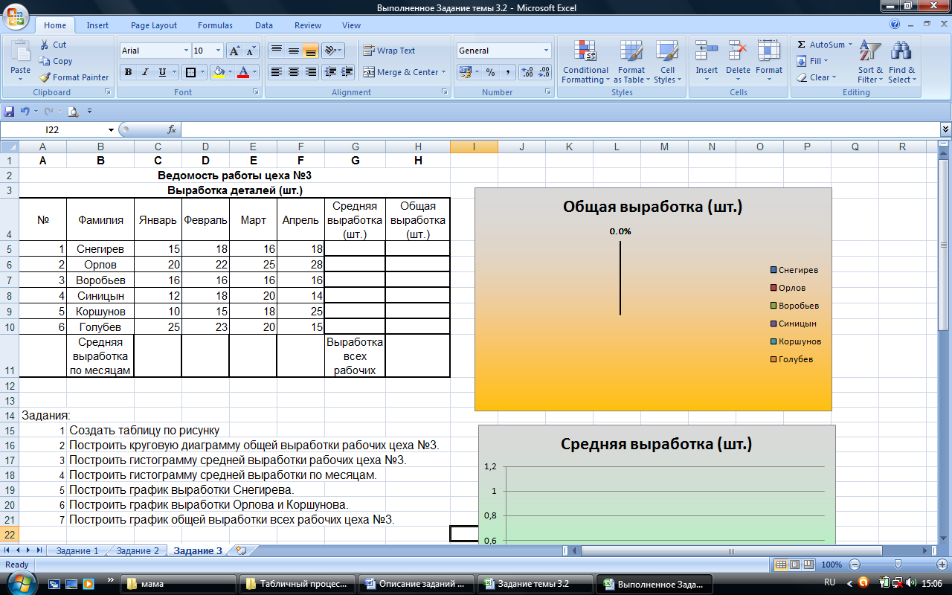
Task: Open the Задание 1 sheet tab
Action: (x=77, y=551)
